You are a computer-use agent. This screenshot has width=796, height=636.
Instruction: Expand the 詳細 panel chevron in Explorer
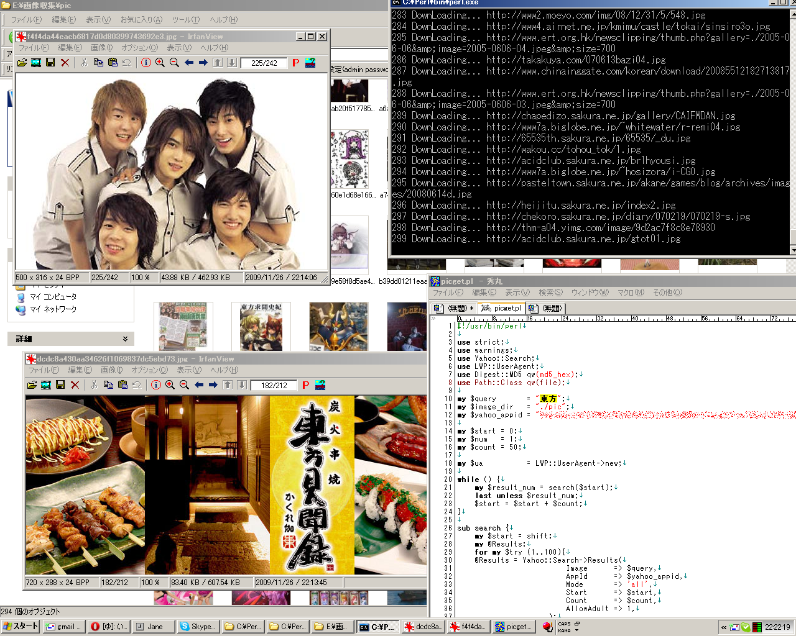(x=125, y=338)
